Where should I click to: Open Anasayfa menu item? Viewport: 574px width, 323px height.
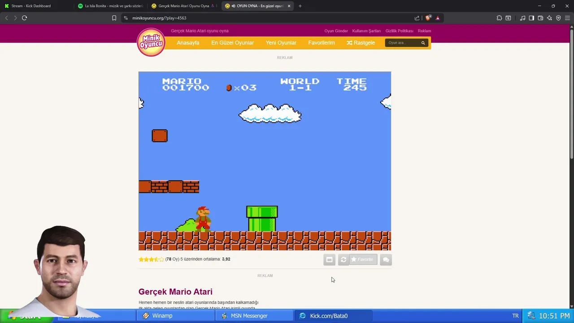(188, 43)
